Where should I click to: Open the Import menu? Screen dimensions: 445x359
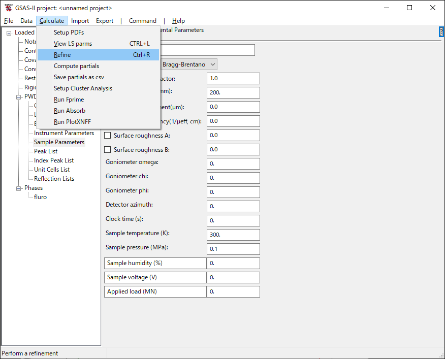[x=80, y=21]
